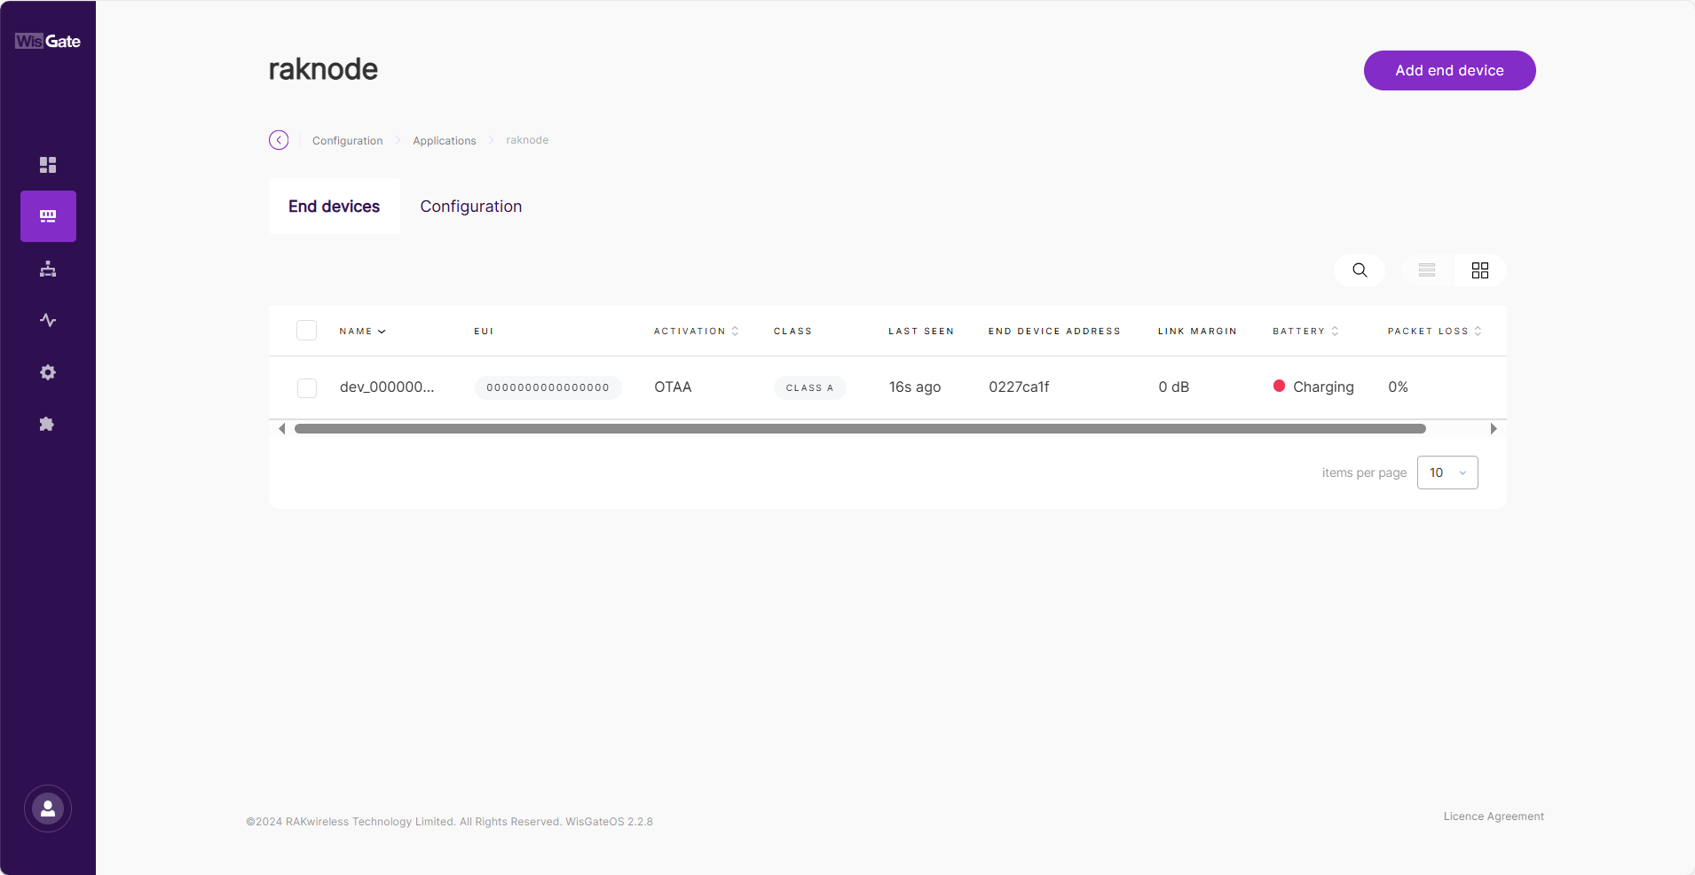Open the dashboard grid icon in sidebar
The height and width of the screenshot is (875, 1695).
coord(48,165)
